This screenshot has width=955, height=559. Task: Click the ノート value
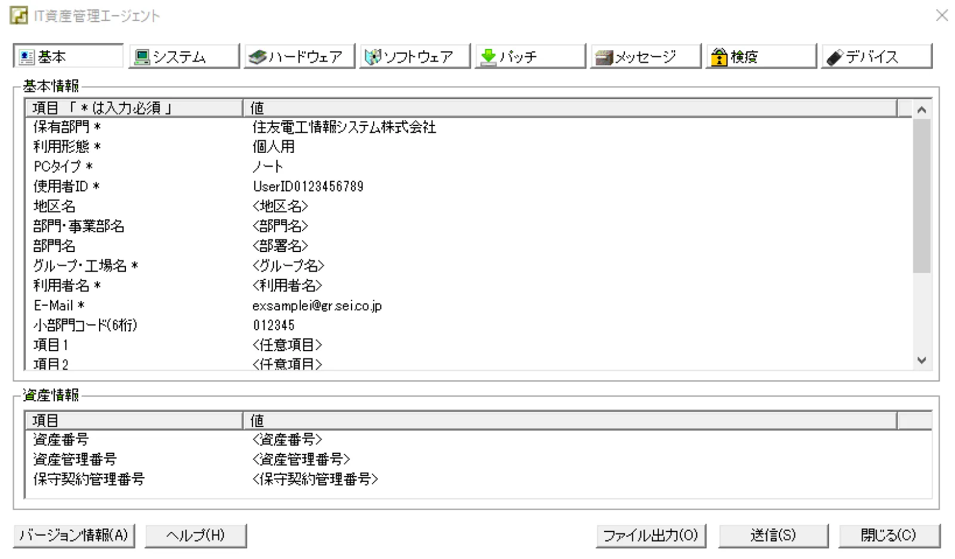pos(267,167)
